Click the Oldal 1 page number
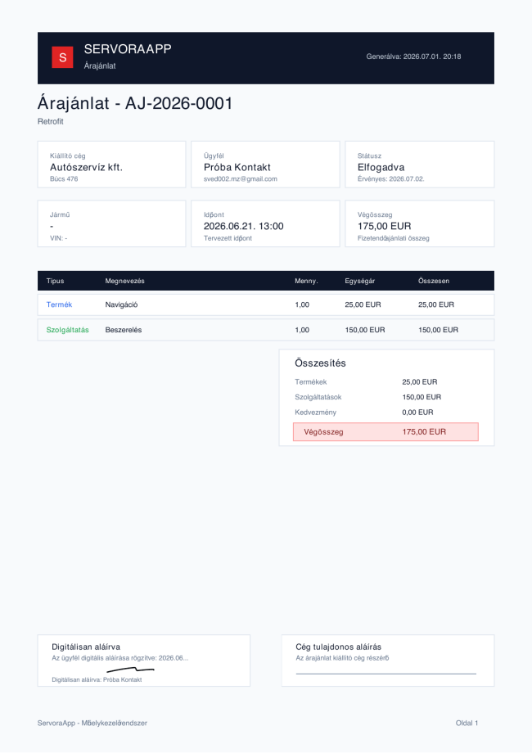This screenshot has height=753, width=532. pyautogui.click(x=467, y=723)
